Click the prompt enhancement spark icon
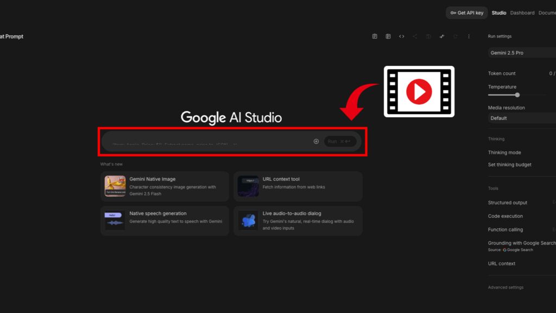This screenshot has height=313, width=556. pyautogui.click(x=442, y=36)
